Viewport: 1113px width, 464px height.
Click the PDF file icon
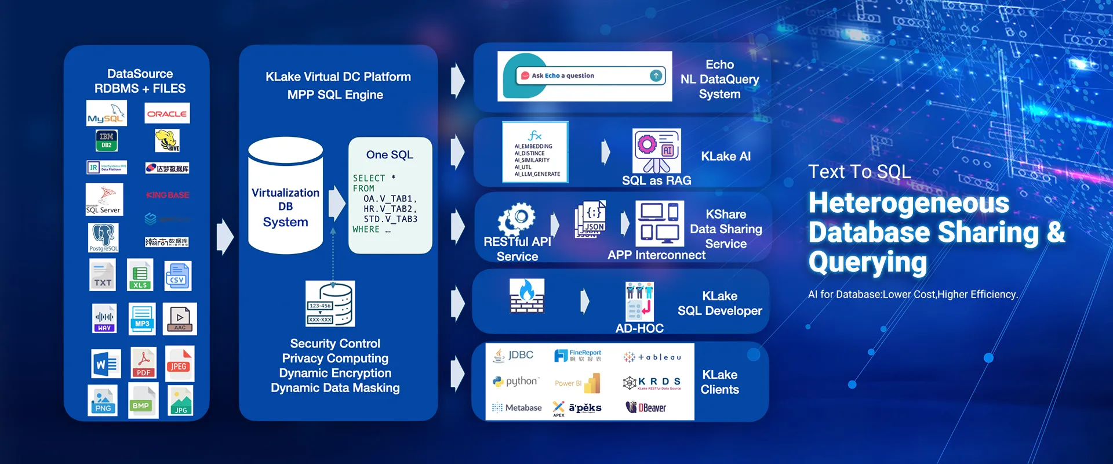click(143, 363)
